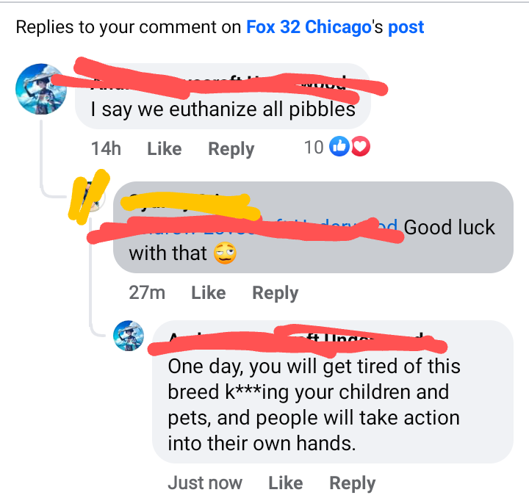Click the 'Just now' timestamp
This screenshot has height=498, width=529.
205,483
